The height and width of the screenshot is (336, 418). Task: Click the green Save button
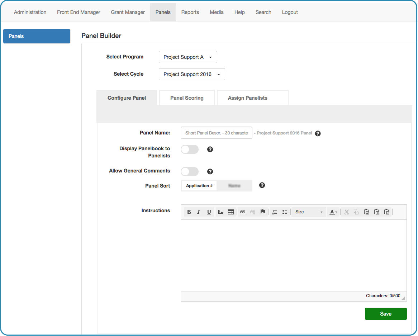coord(386,314)
